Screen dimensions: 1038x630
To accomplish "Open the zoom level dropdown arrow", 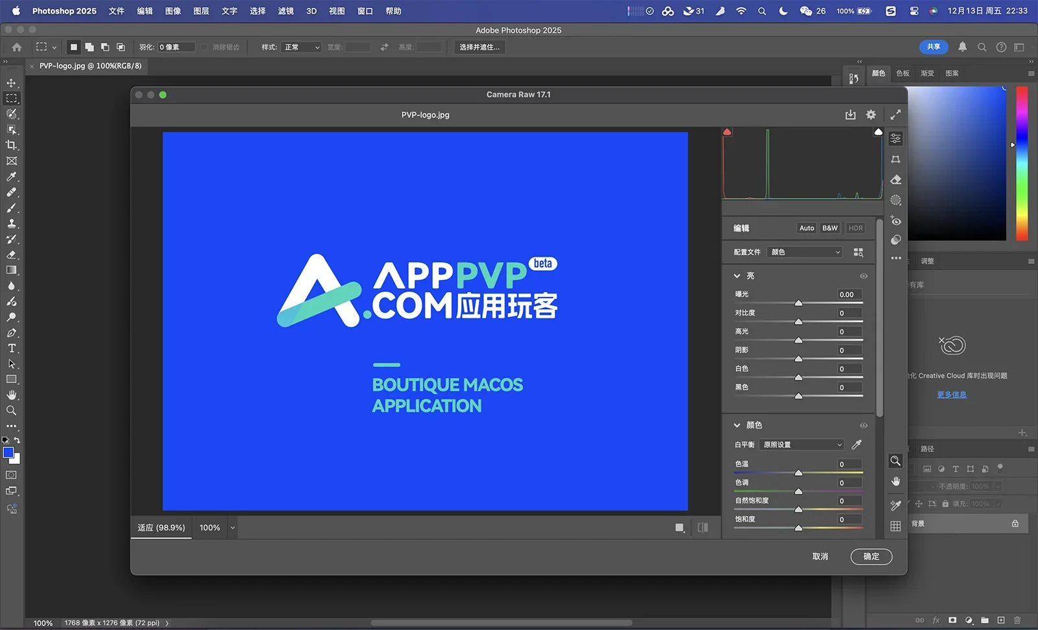I will pos(232,528).
